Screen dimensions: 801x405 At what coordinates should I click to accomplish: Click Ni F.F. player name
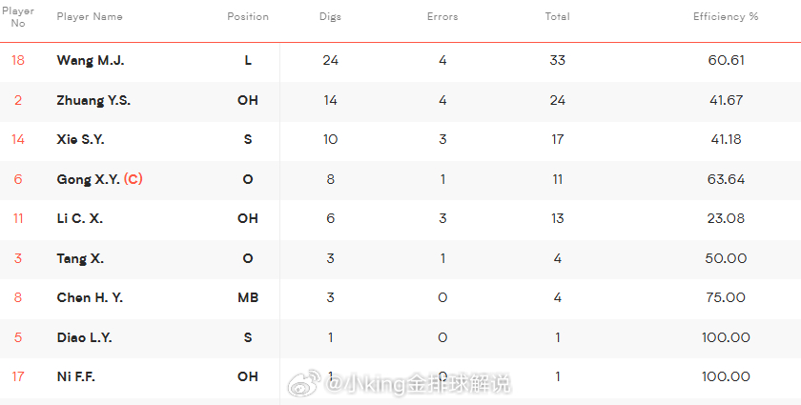75,377
